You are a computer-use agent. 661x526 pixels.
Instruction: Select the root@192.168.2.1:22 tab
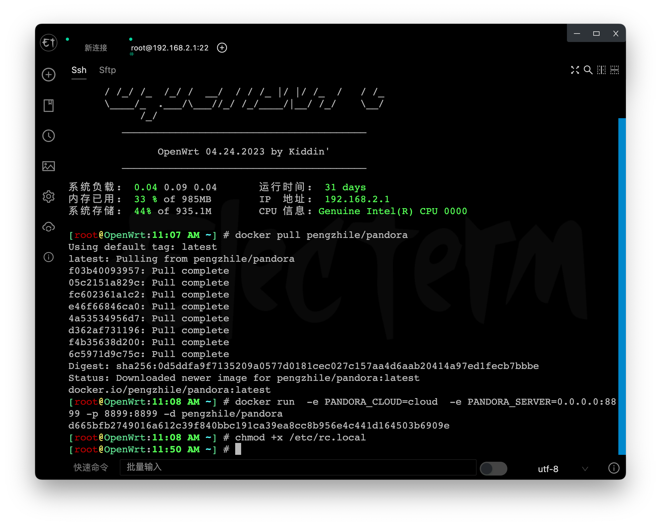169,48
